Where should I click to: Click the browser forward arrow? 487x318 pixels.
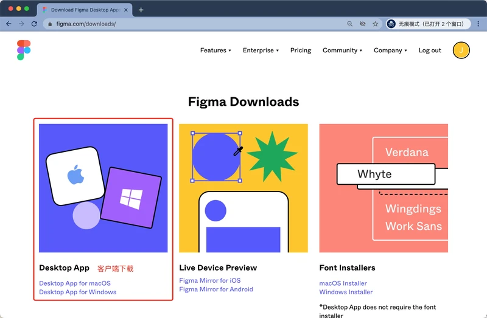point(21,24)
